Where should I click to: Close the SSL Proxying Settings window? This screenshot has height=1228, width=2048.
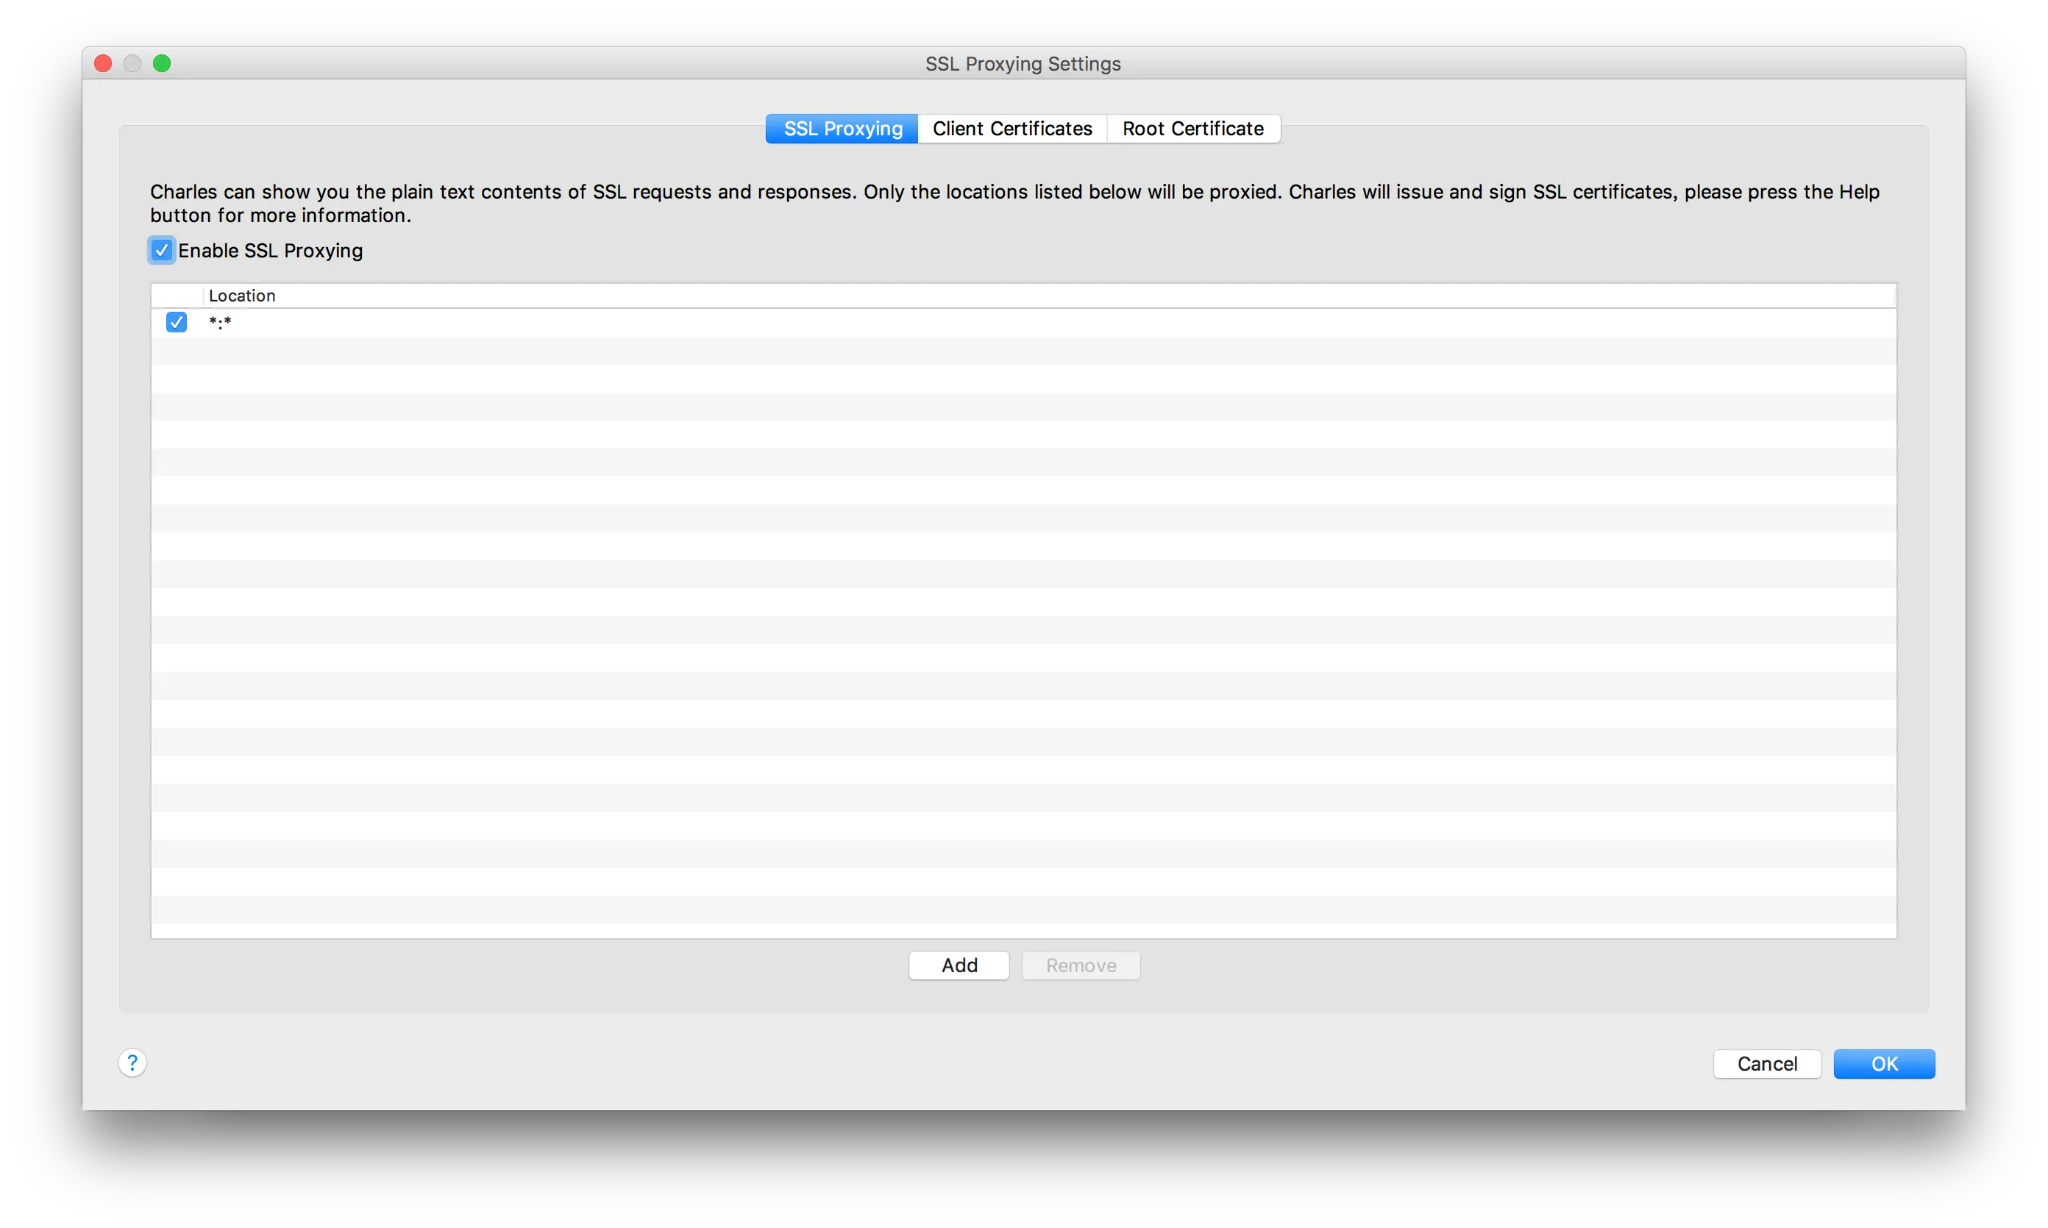[104, 64]
